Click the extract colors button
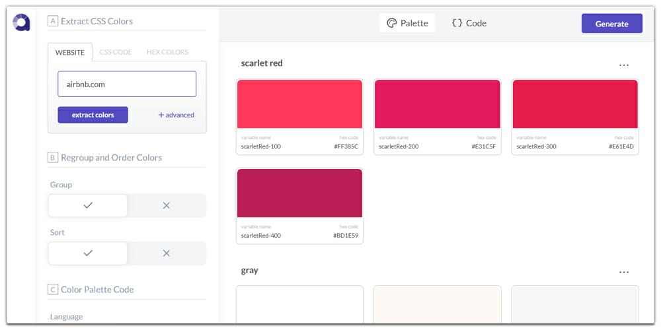 coord(93,115)
